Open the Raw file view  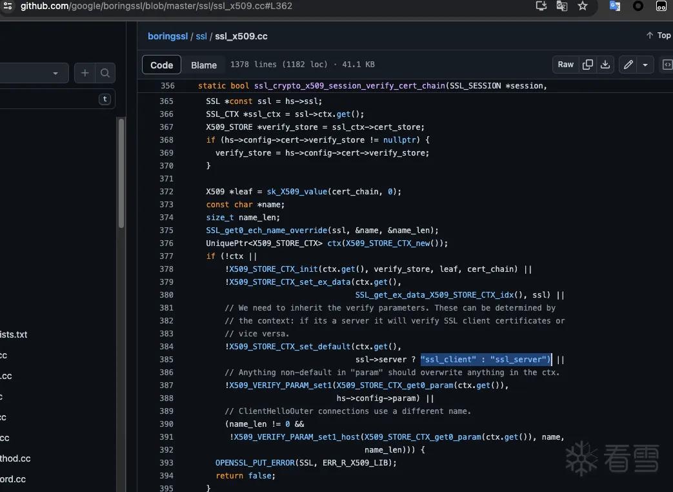[x=565, y=65]
